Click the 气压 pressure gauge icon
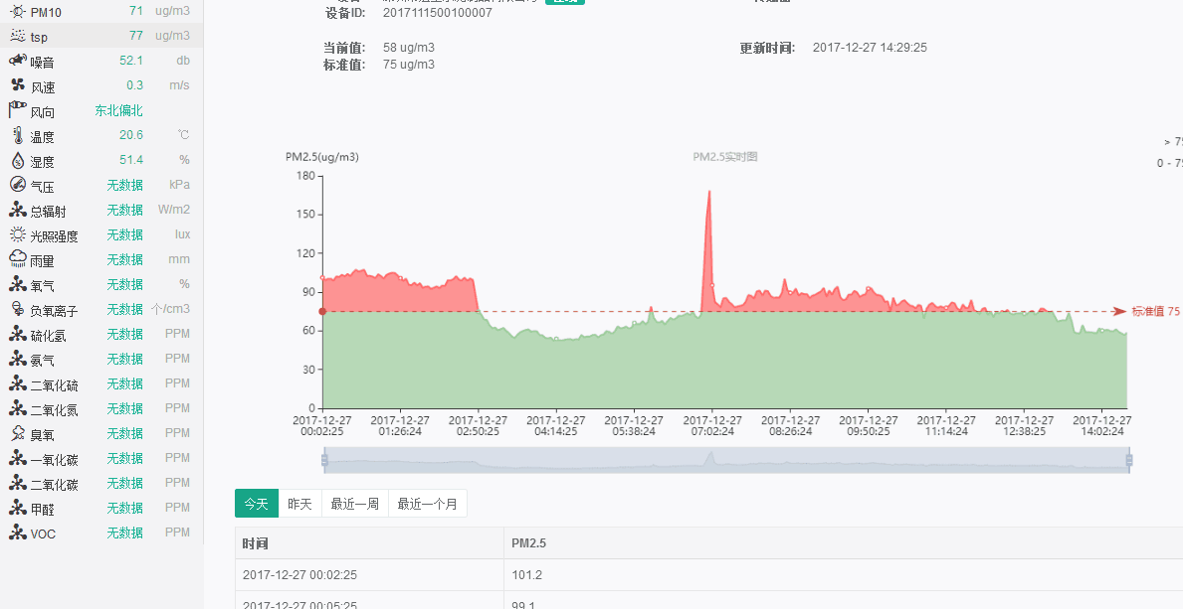 click(17, 186)
